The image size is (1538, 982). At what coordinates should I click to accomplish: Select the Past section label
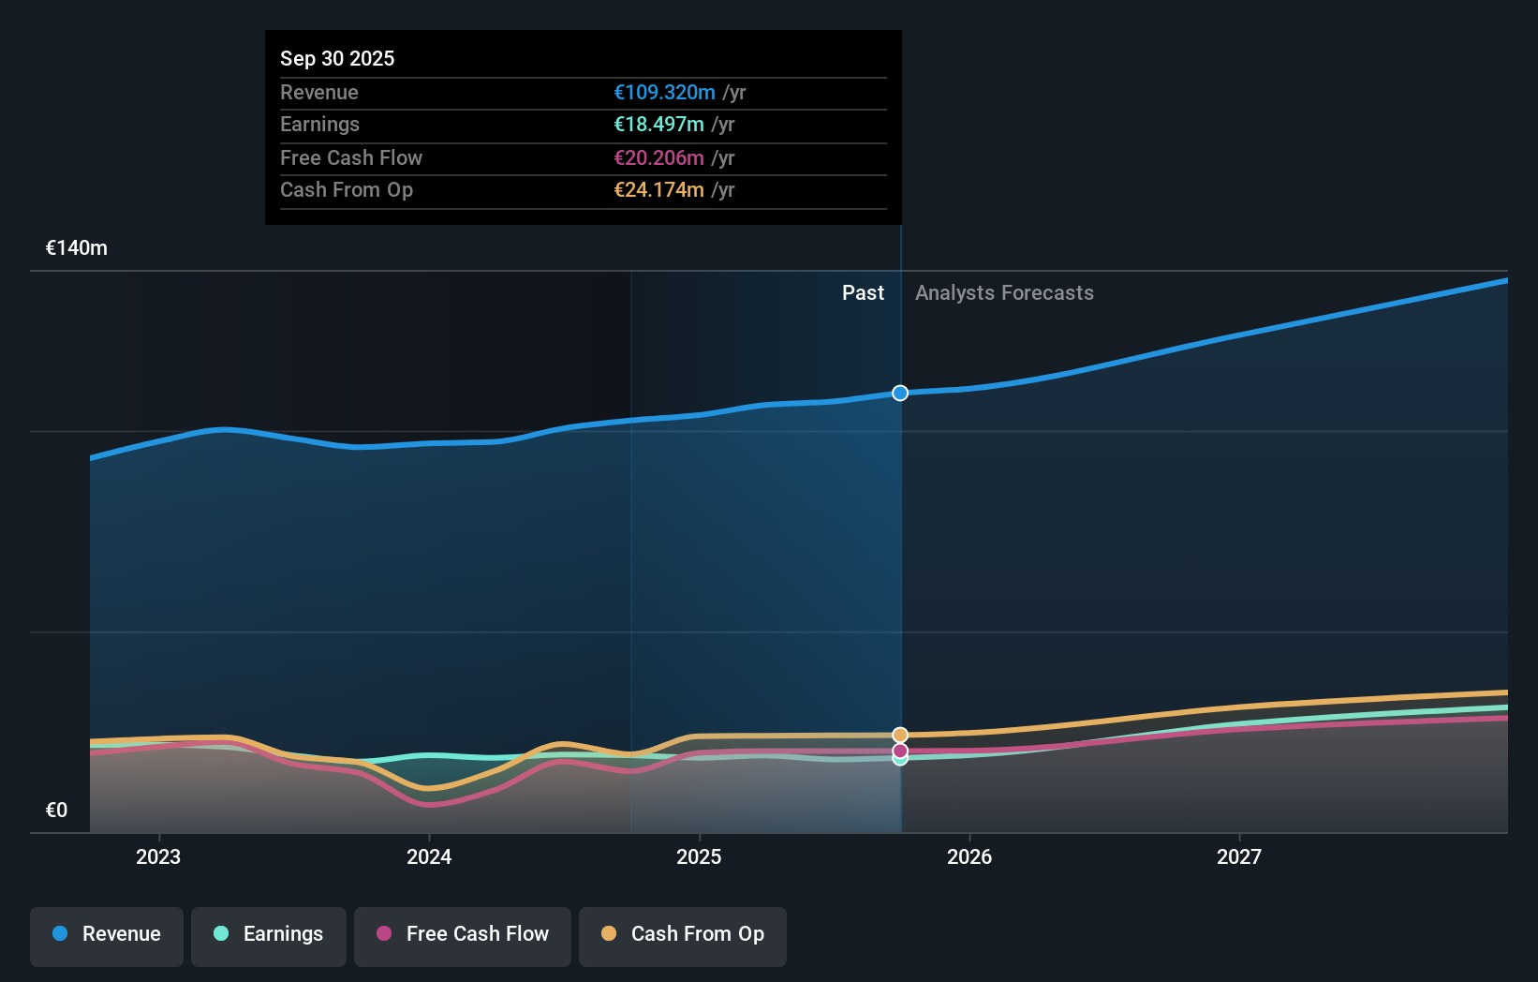(x=863, y=292)
